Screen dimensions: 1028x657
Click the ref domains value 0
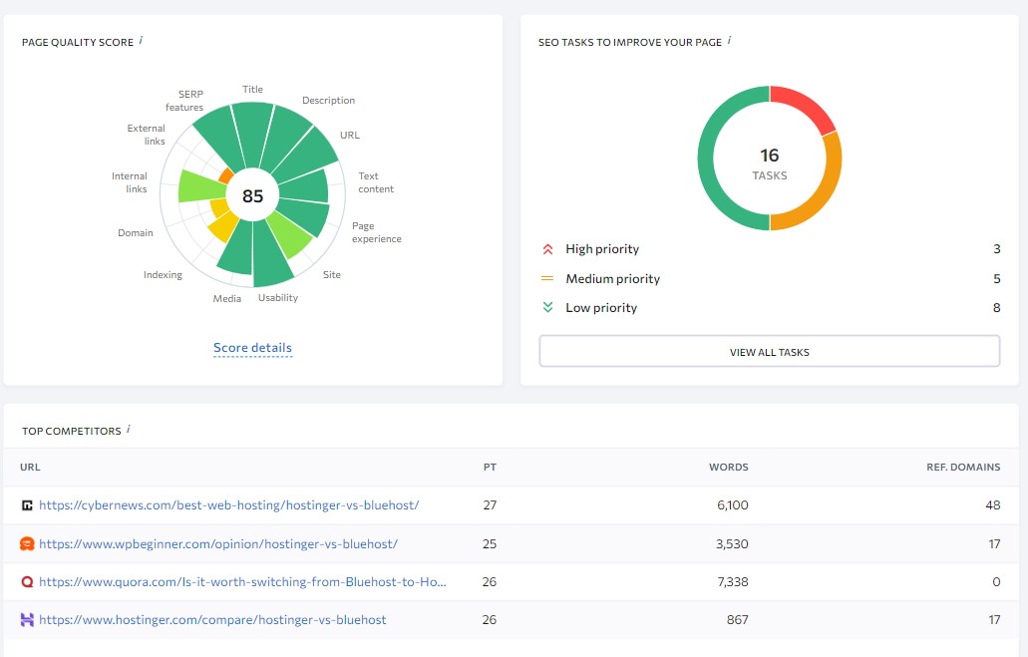tap(996, 581)
